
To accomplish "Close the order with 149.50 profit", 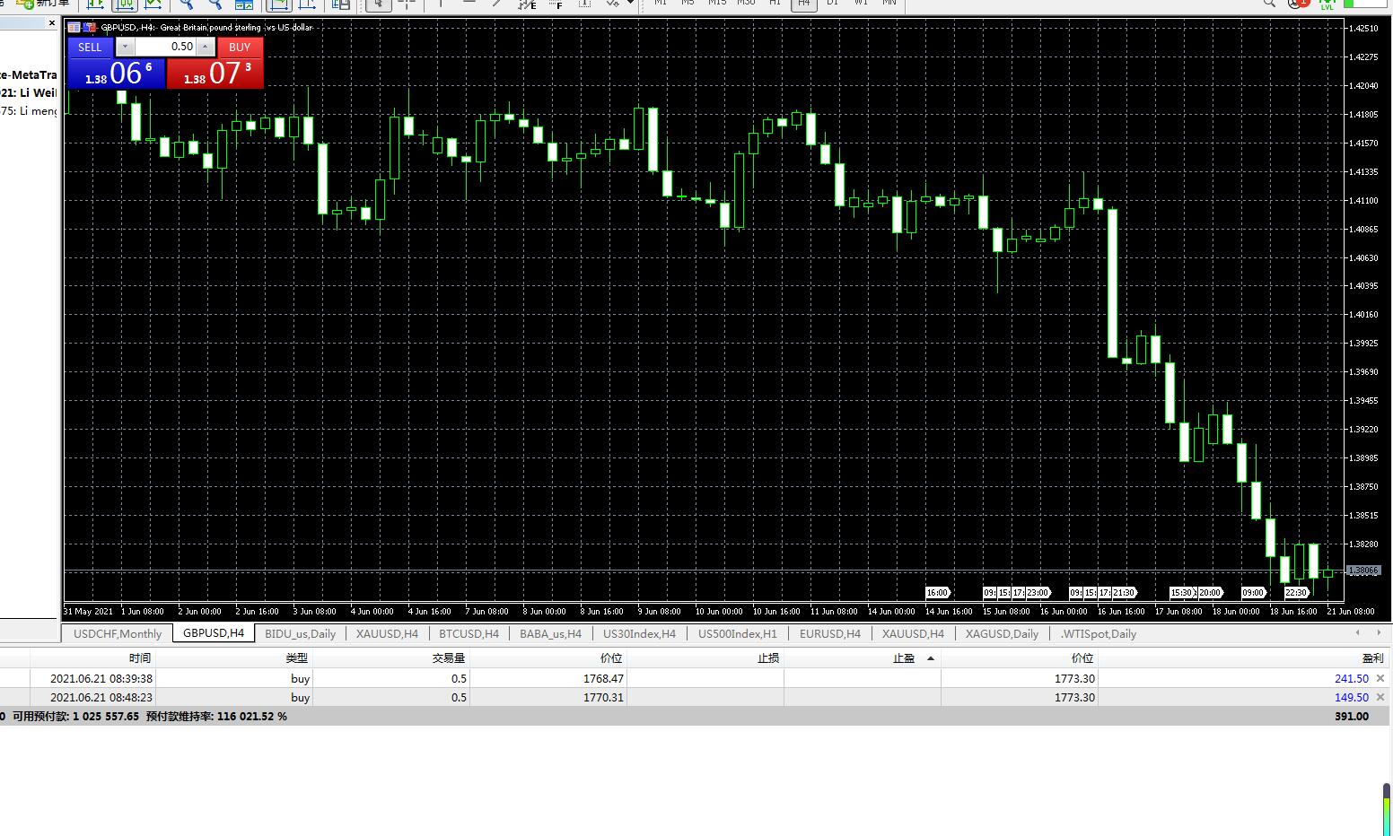I will click(1380, 697).
